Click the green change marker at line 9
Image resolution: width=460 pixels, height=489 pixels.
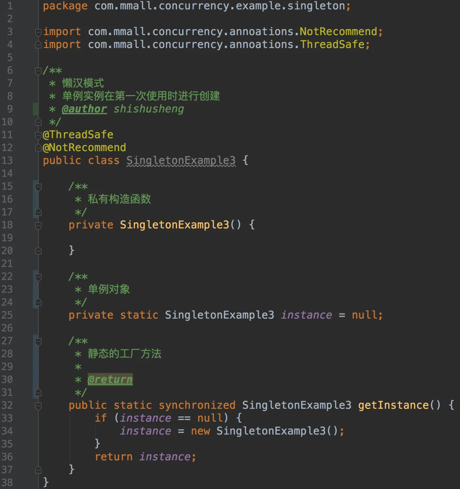35,109
